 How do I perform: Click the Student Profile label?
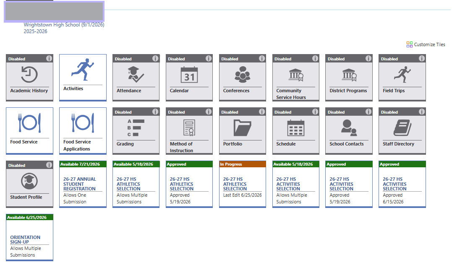point(26,197)
